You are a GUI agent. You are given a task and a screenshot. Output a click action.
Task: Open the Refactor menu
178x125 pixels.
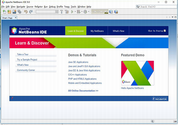(39, 7)
